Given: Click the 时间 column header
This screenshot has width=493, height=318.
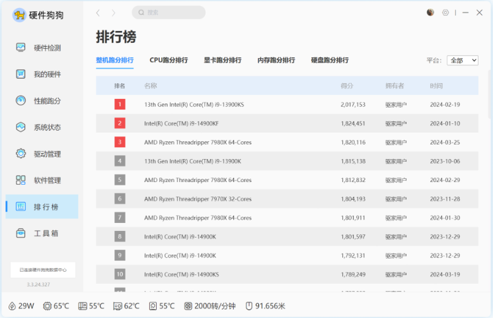Looking at the screenshot, I should pos(436,86).
